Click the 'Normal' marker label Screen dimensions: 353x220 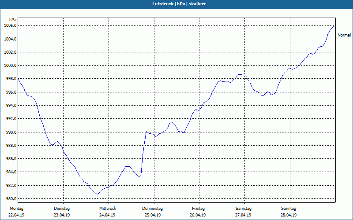pyautogui.click(x=344, y=35)
